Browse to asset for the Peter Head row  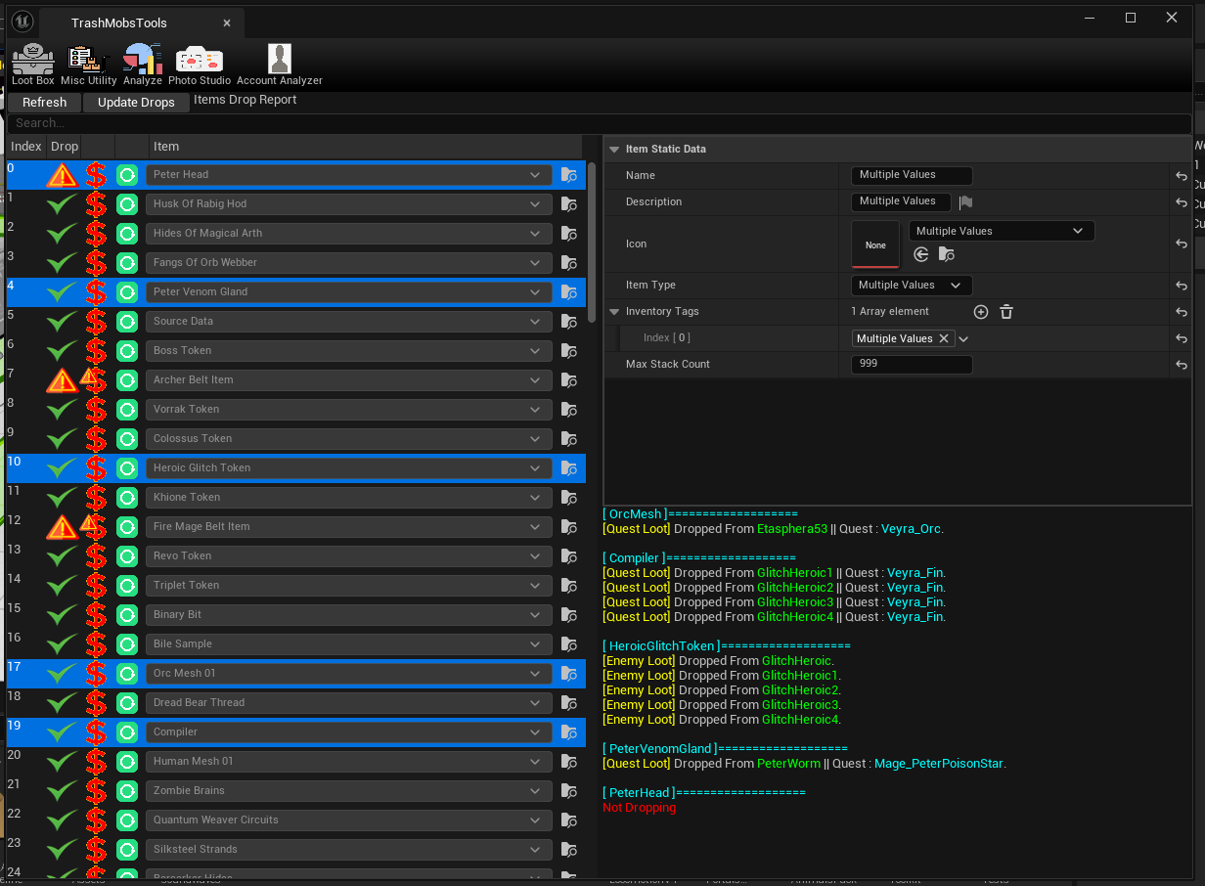click(x=569, y=175)
